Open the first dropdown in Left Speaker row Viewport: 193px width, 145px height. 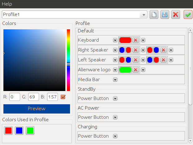coord(115,60)
